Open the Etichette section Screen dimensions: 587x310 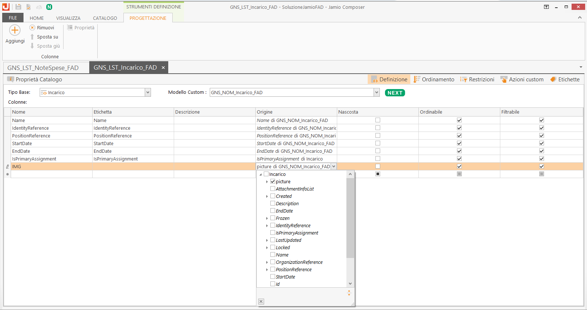[565, 80]
